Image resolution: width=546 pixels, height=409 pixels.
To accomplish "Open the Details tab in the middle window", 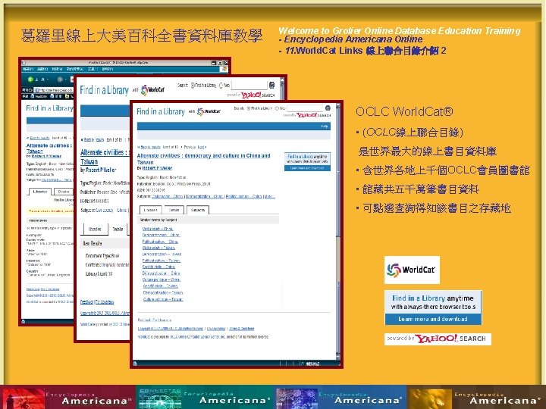I will 118,229.
